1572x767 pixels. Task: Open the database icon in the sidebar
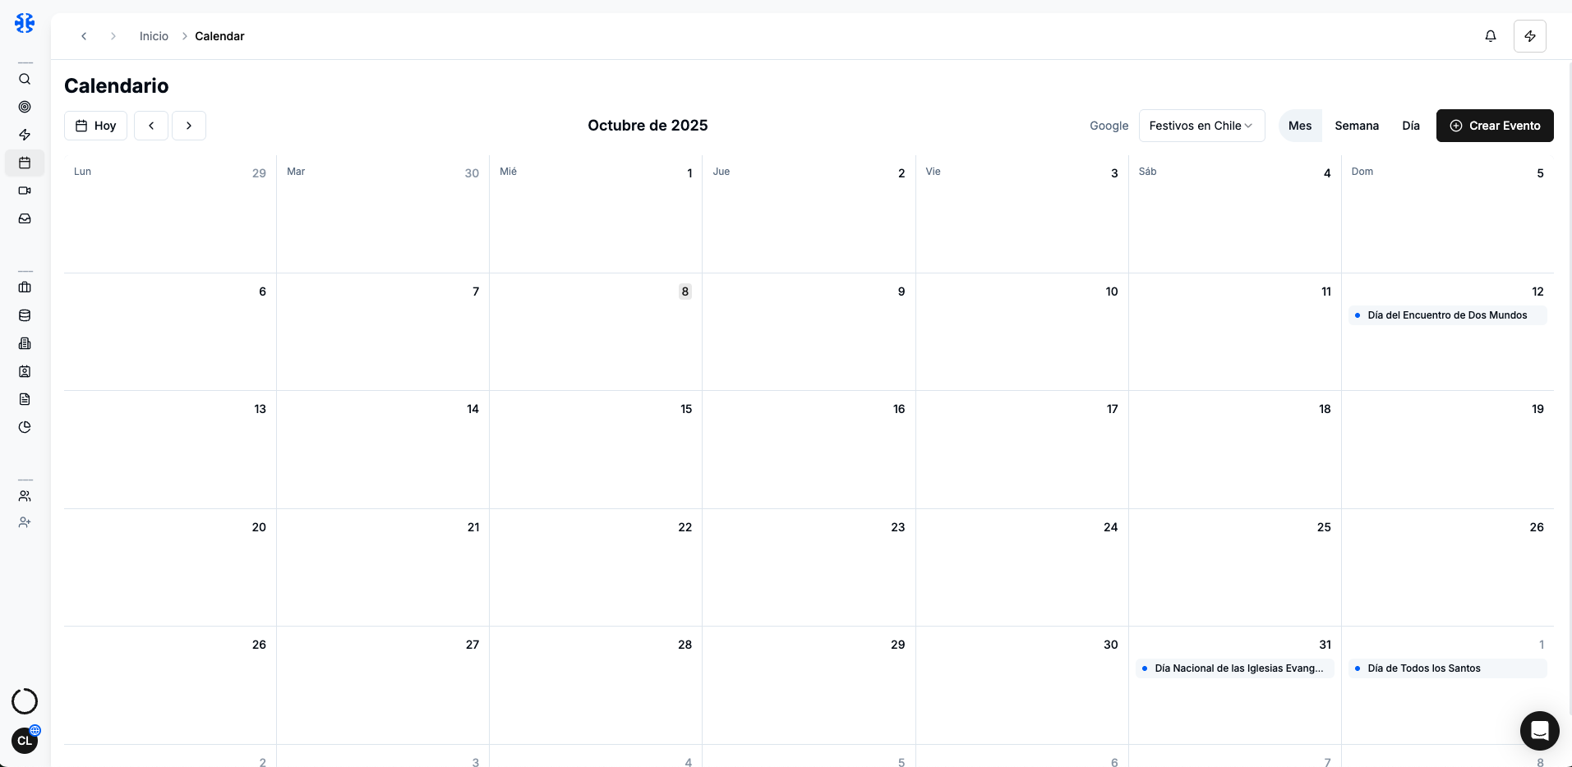[25, 315]
